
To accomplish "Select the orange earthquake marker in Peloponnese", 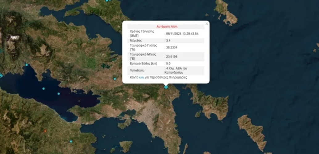I will tap(45, 131).
